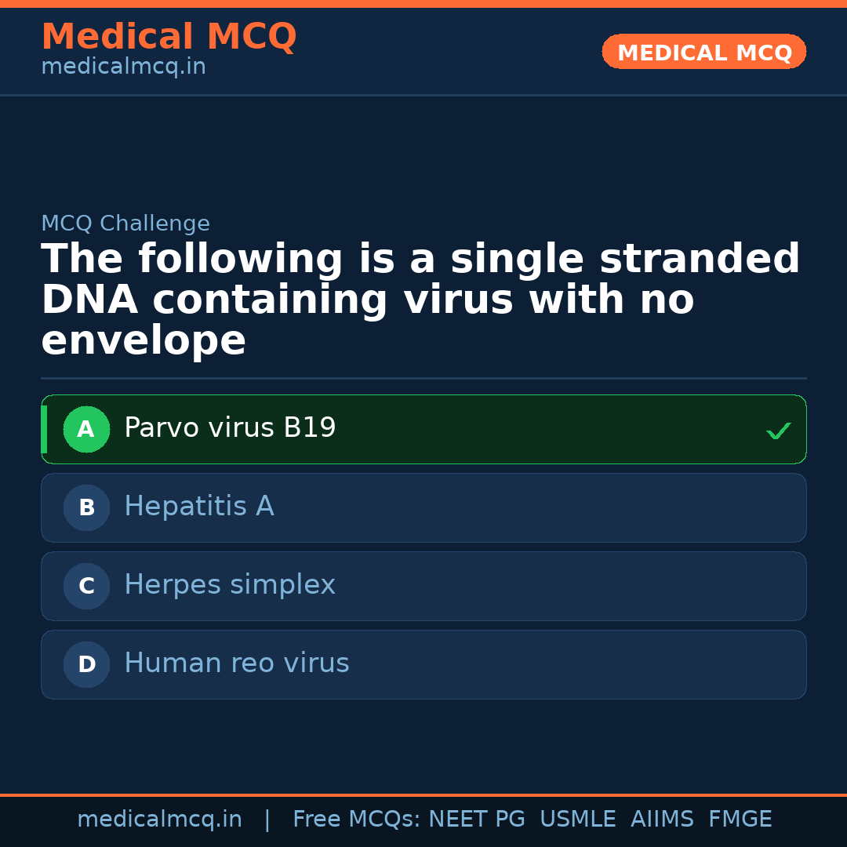Click USMLE in the footer

577,820
